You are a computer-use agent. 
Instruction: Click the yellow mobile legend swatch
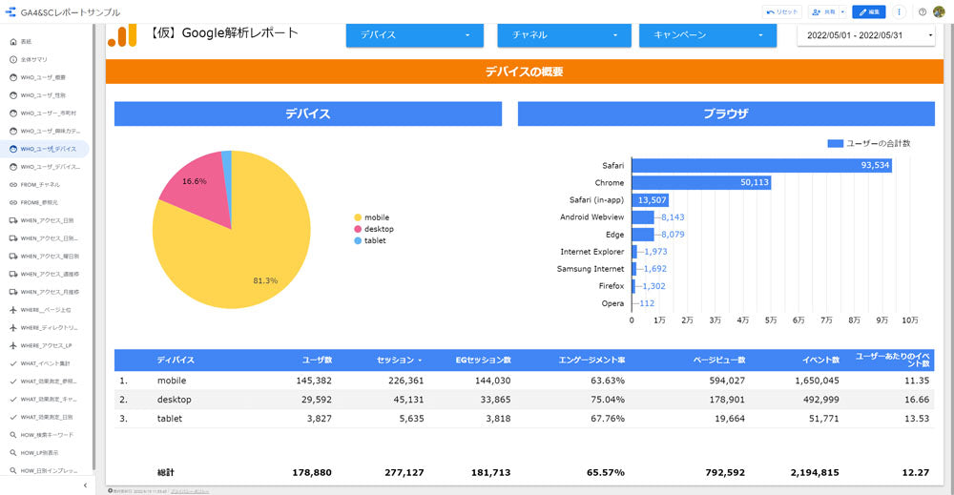[x=358, y=217]
